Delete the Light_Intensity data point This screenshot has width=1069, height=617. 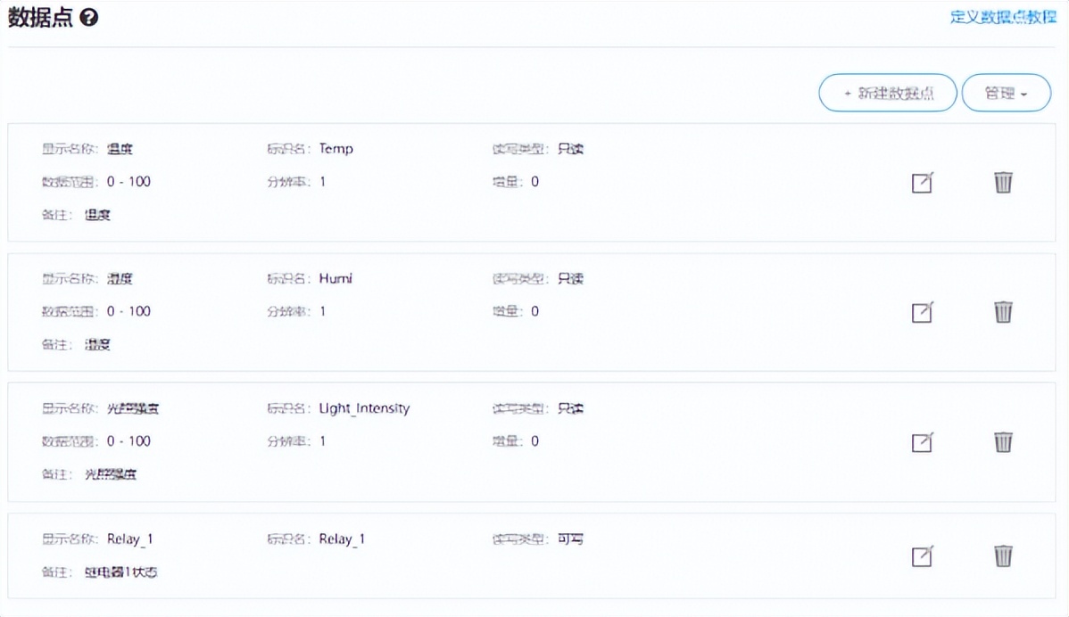click(x=1003, y=441)
